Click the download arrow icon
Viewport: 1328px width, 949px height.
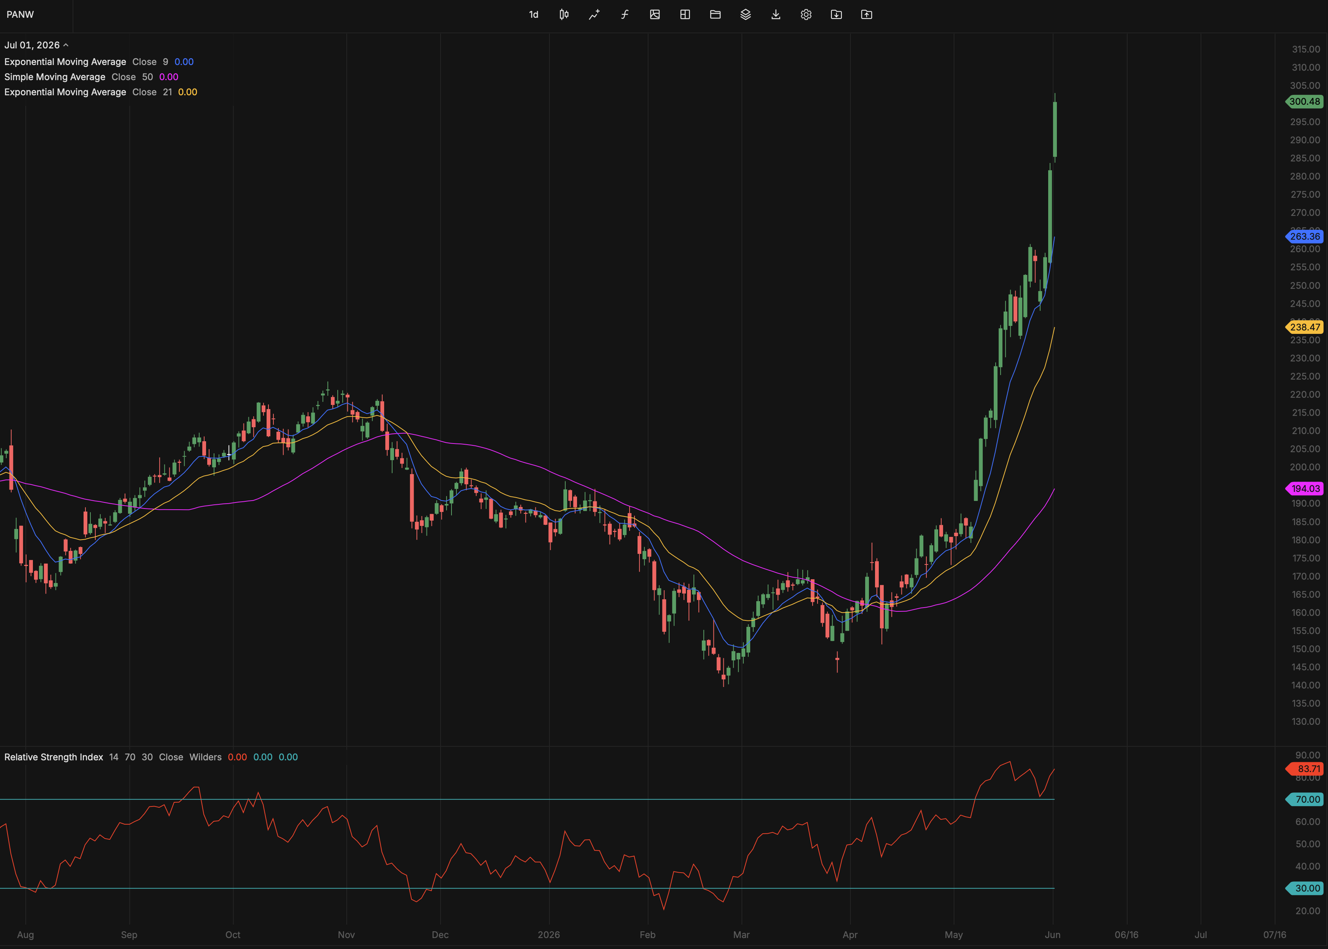pyautogui.click(x=776, y=15)
